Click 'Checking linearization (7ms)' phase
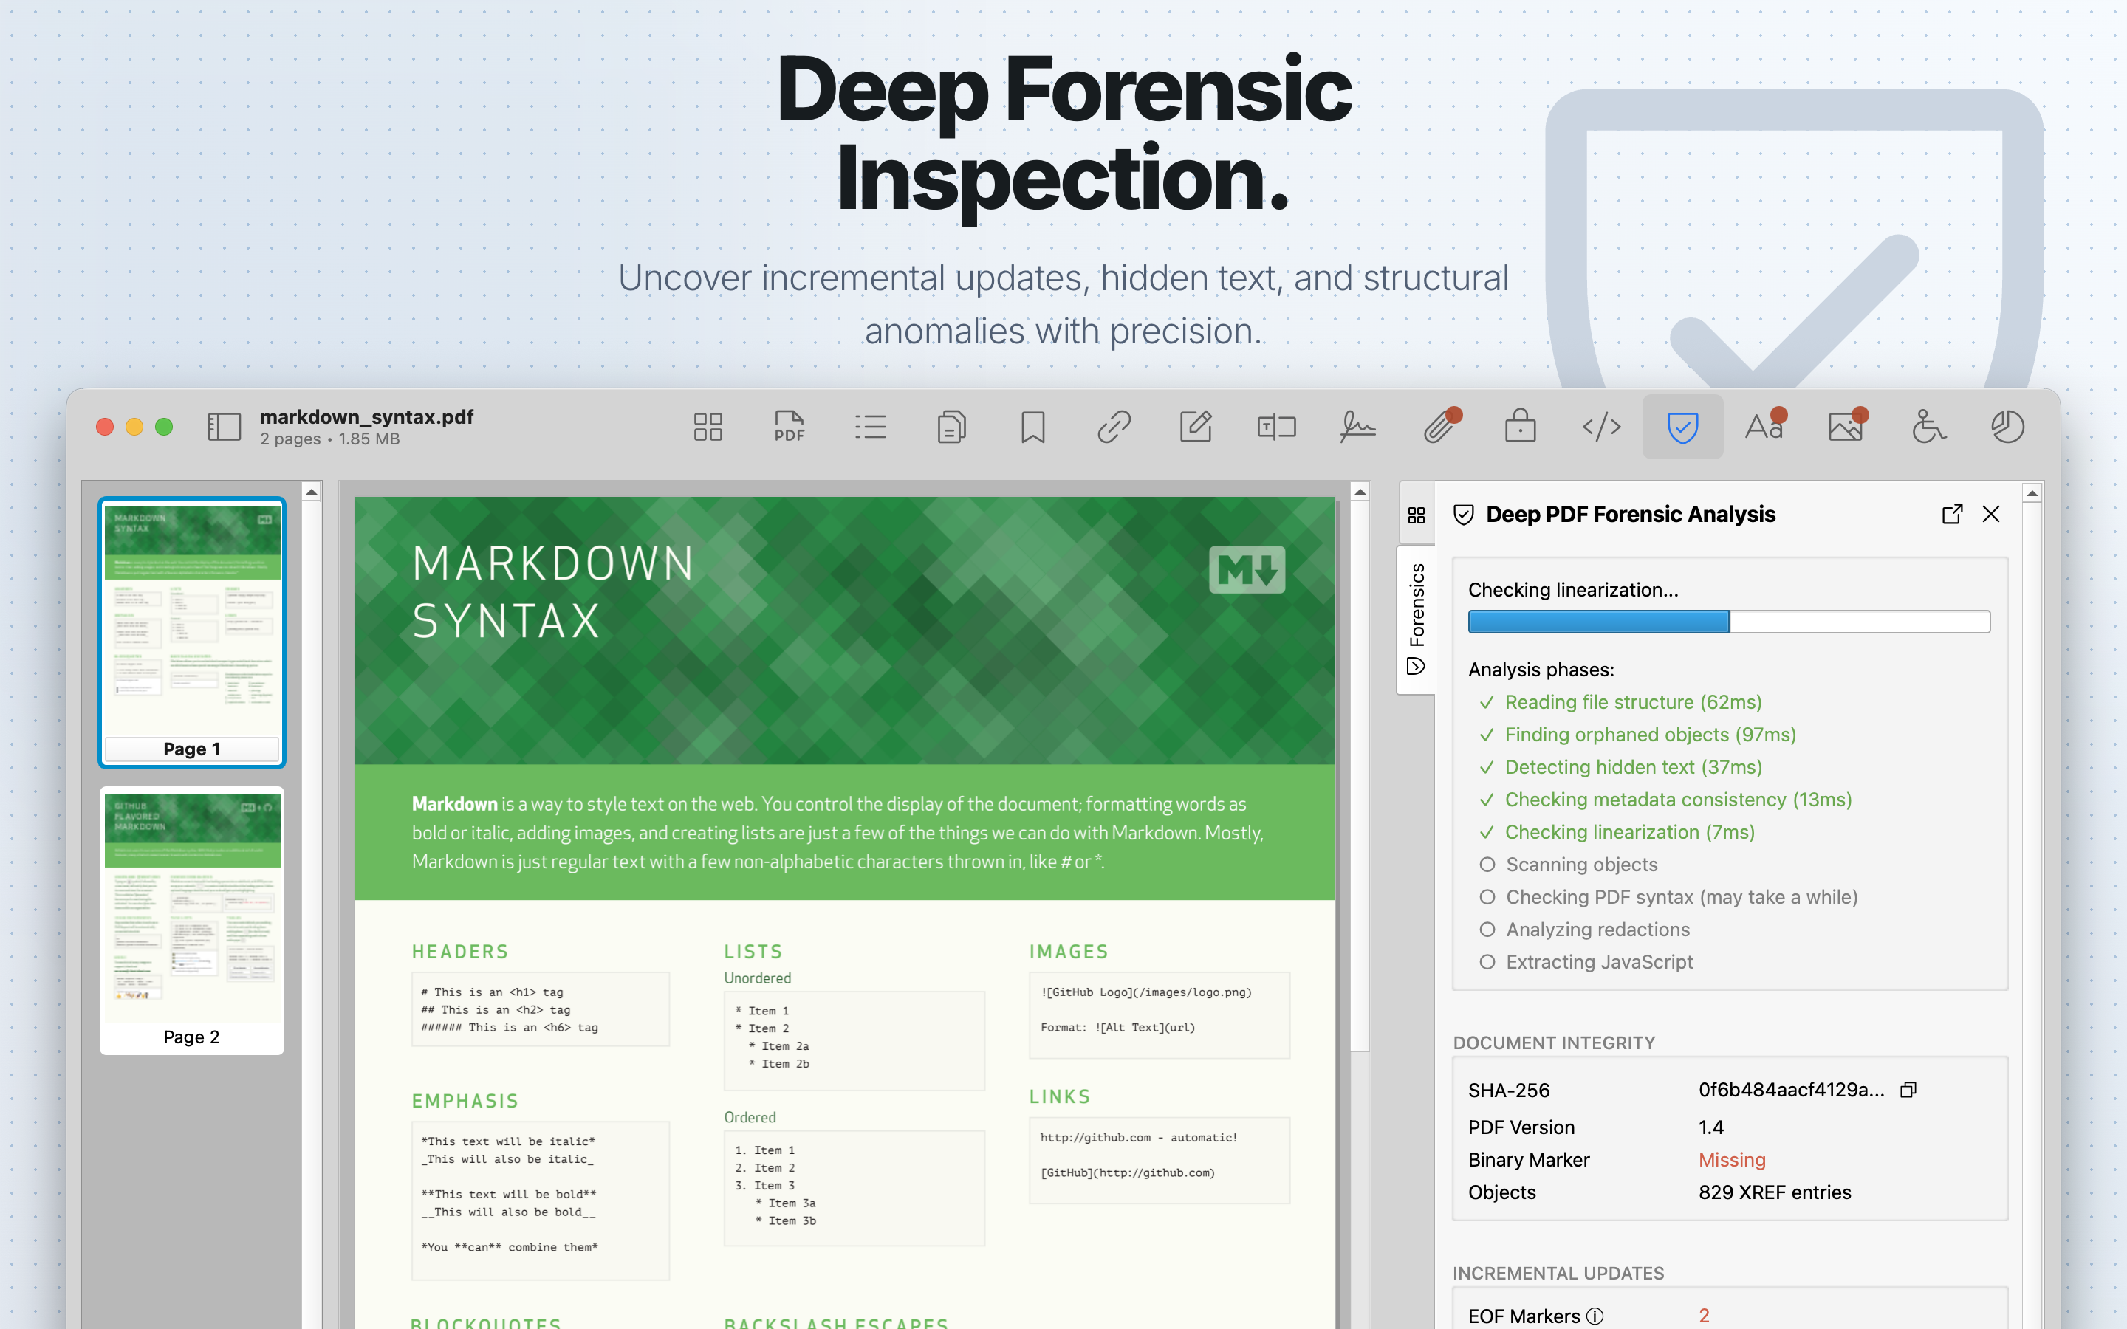Viewport: 2127px width, 1329px height. 1629,832
